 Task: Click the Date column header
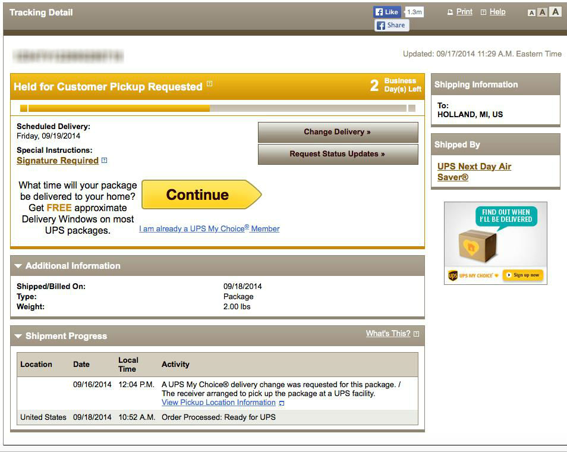(81, 365)
